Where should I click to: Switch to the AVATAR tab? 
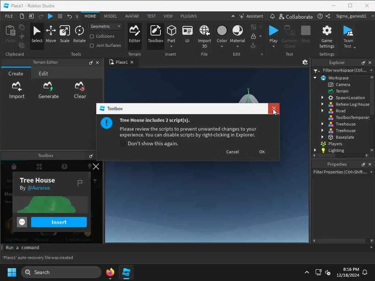(x=132, y=16)
